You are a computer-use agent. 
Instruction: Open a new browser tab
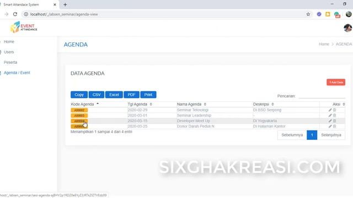65,4
